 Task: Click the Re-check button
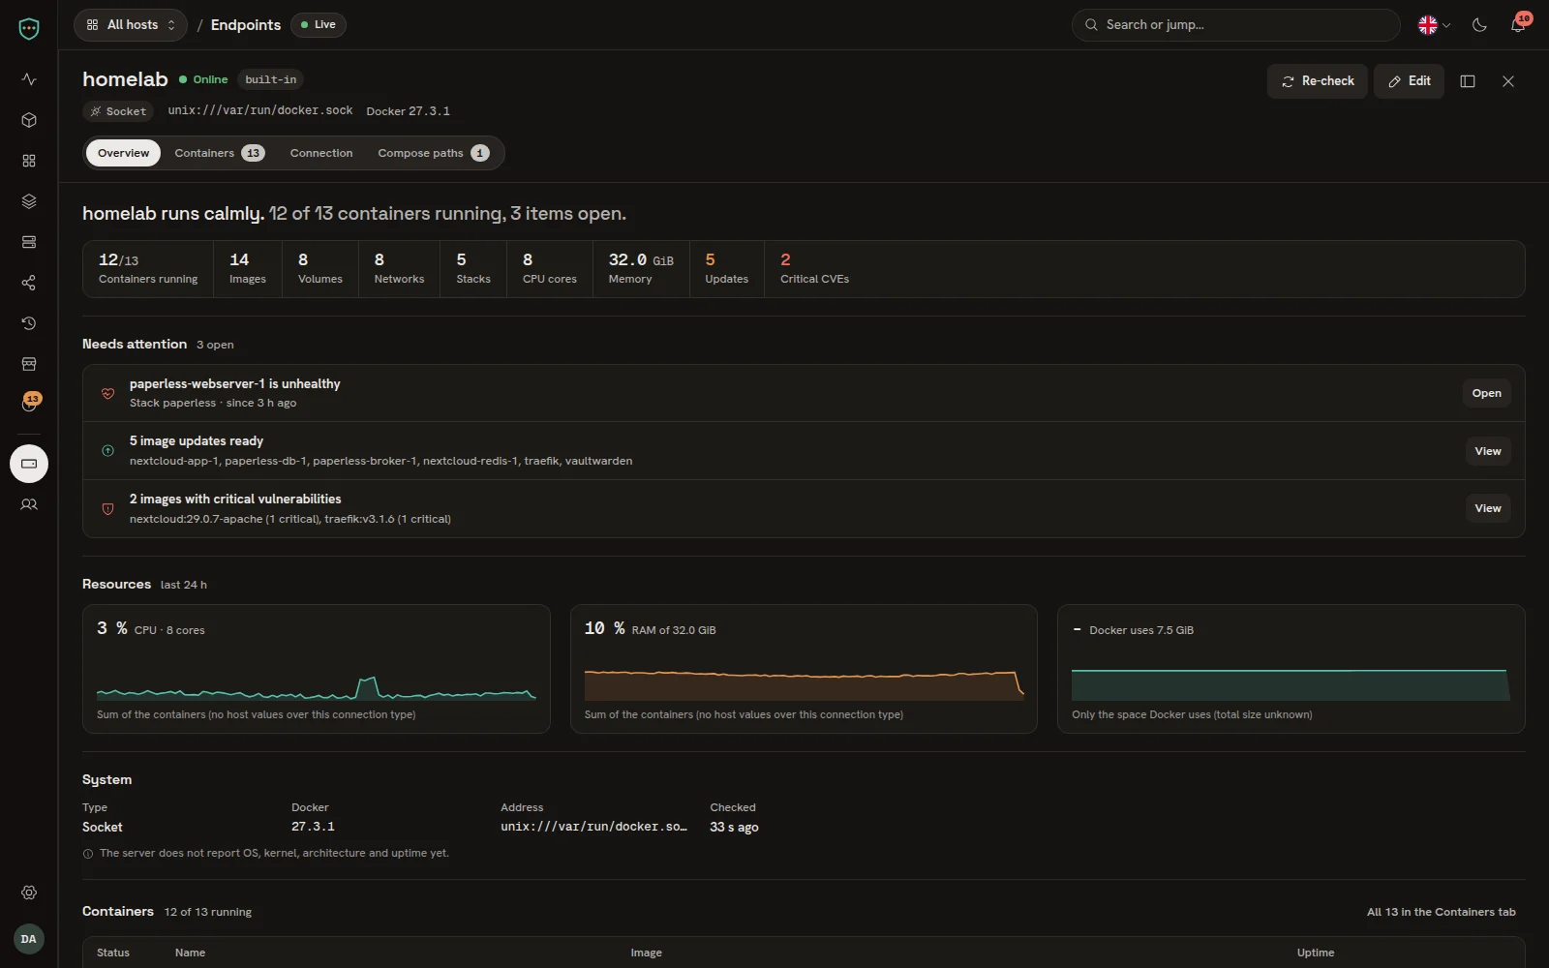pos(1318,81)
